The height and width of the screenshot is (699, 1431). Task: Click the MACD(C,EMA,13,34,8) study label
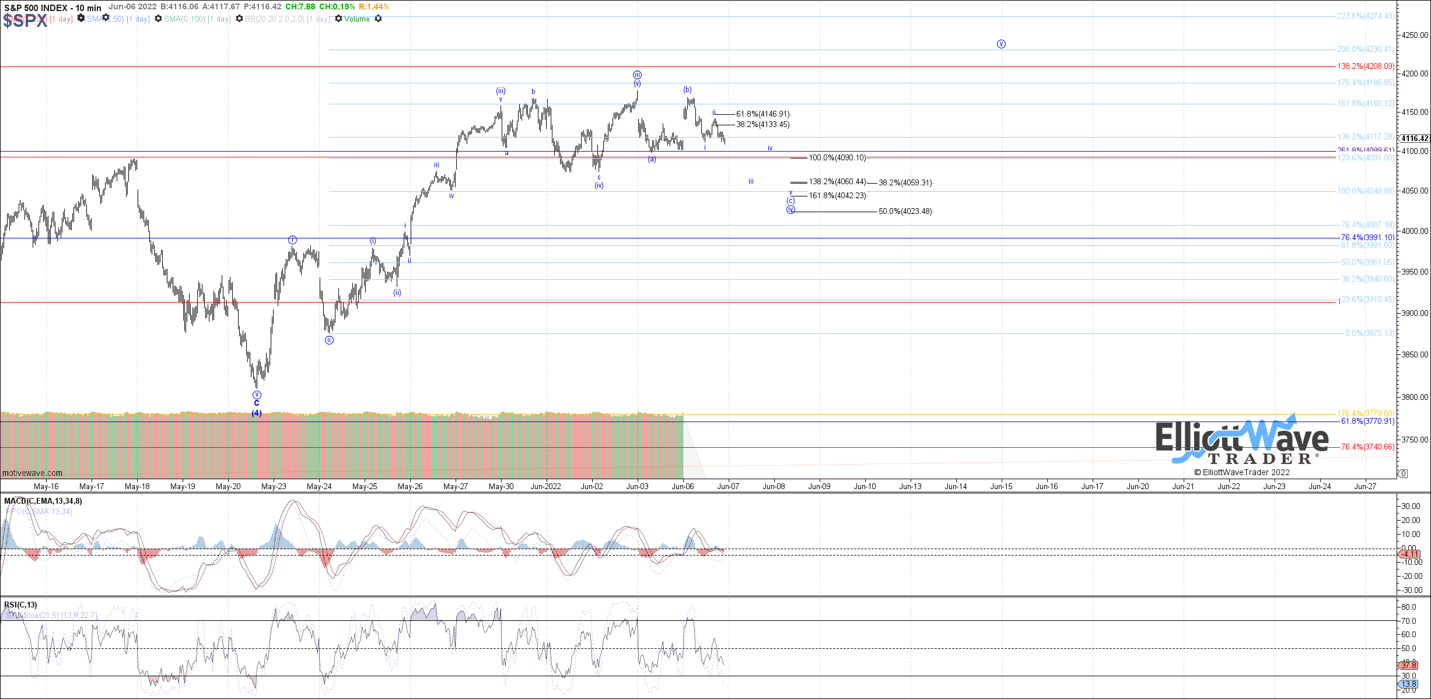coord(43,501)
